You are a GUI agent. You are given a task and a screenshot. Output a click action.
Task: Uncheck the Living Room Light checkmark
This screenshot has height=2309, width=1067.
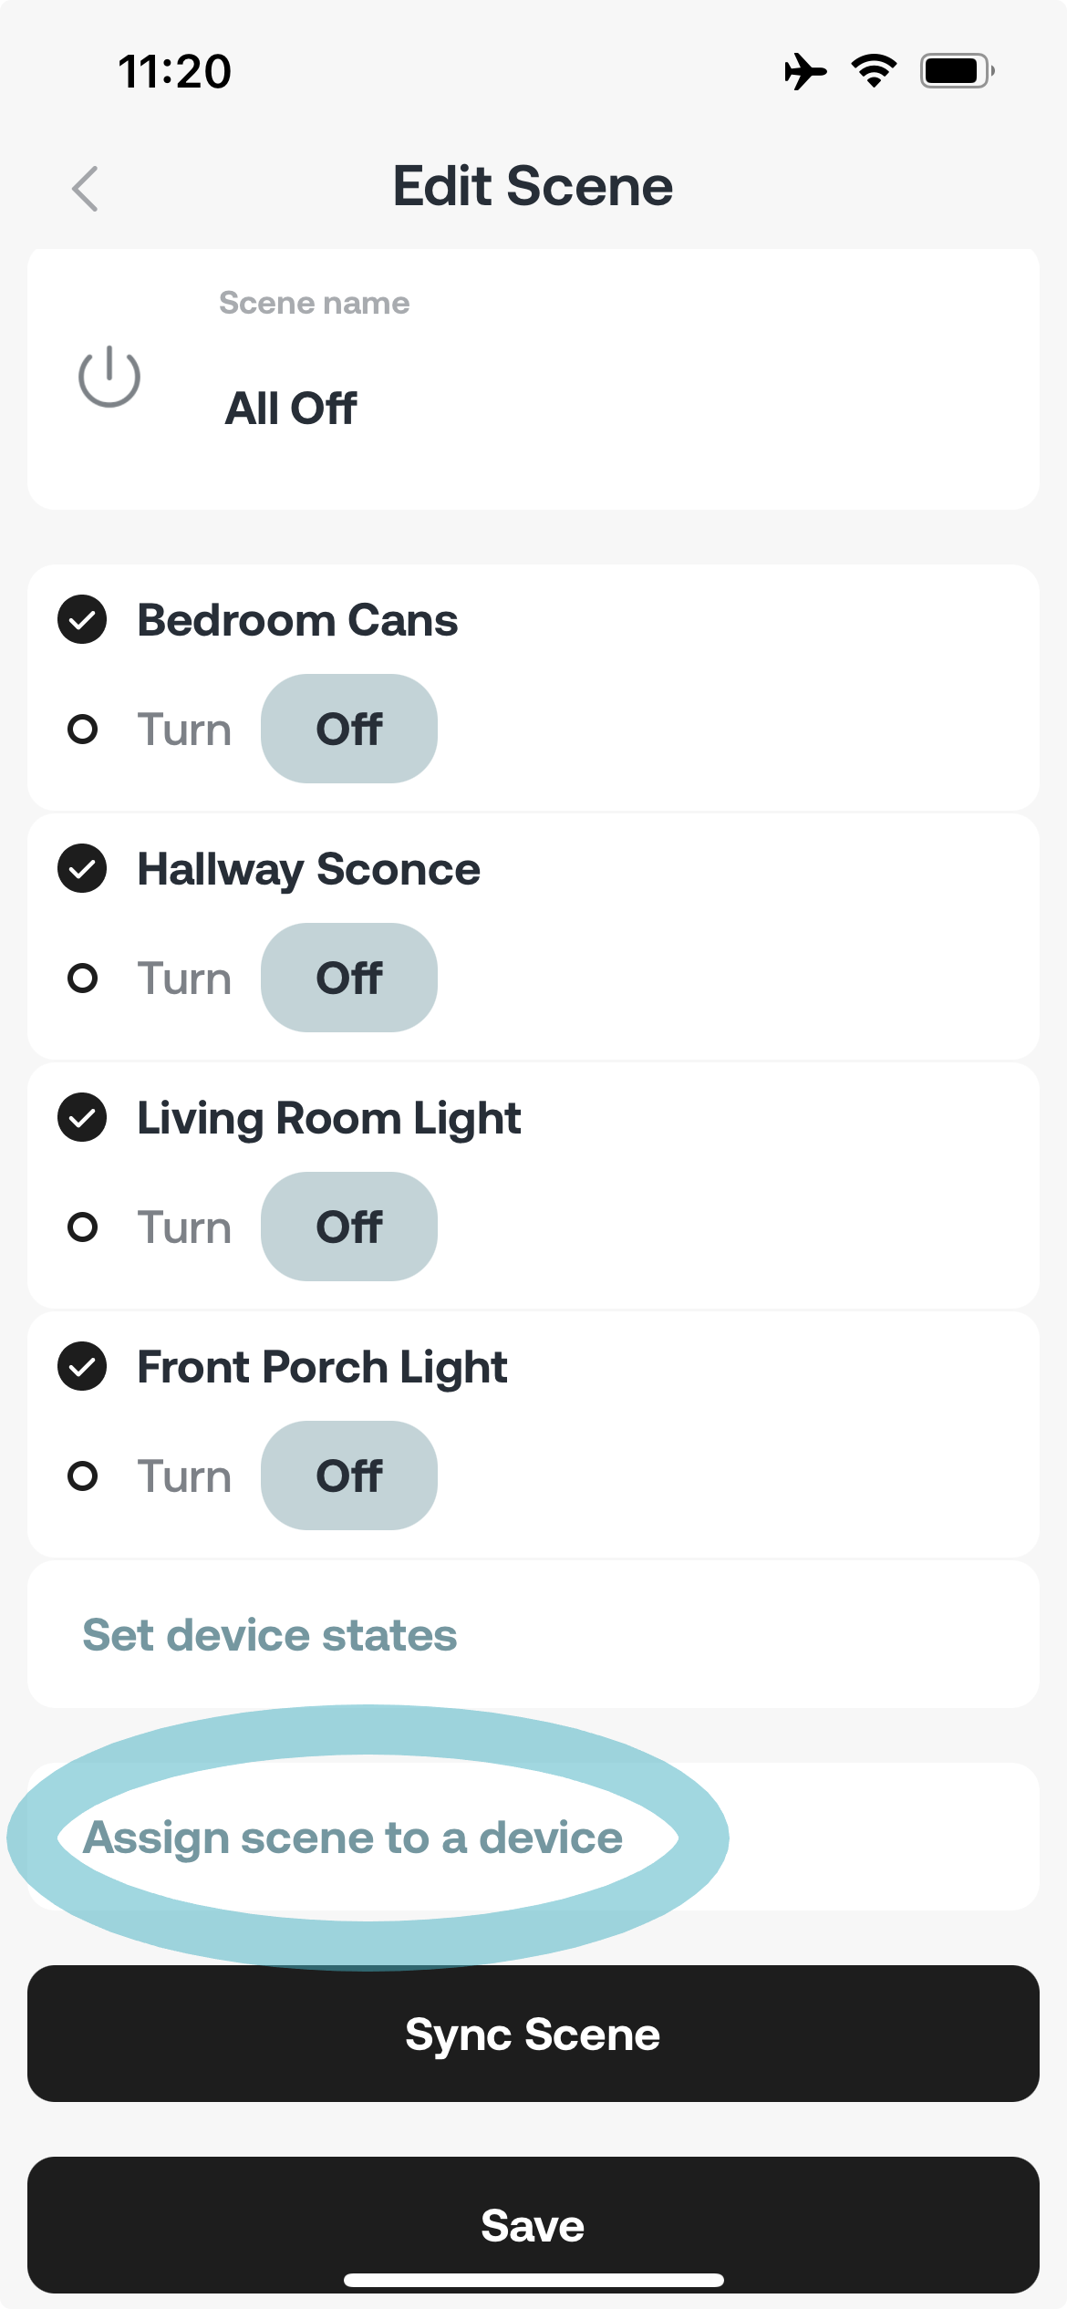(82, 1118)
